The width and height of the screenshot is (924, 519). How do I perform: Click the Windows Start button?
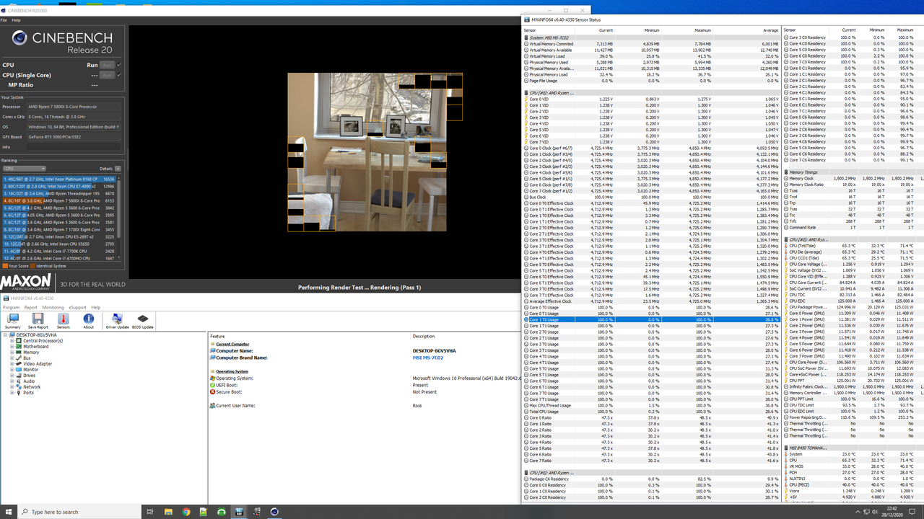click(x=8, y=512)
